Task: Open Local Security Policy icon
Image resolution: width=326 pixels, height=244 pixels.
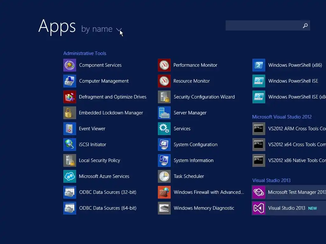Action: pyautogui.click(x=70, y=160)
